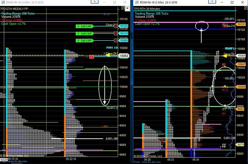Click the 10064 current price marker in left chart
This screenshot has width=248, height=164.
click(x=124, y=56)
